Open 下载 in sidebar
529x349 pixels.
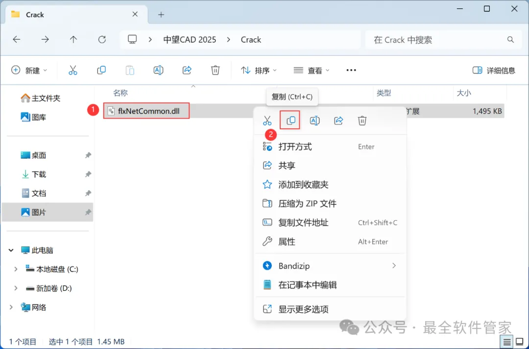33,174
